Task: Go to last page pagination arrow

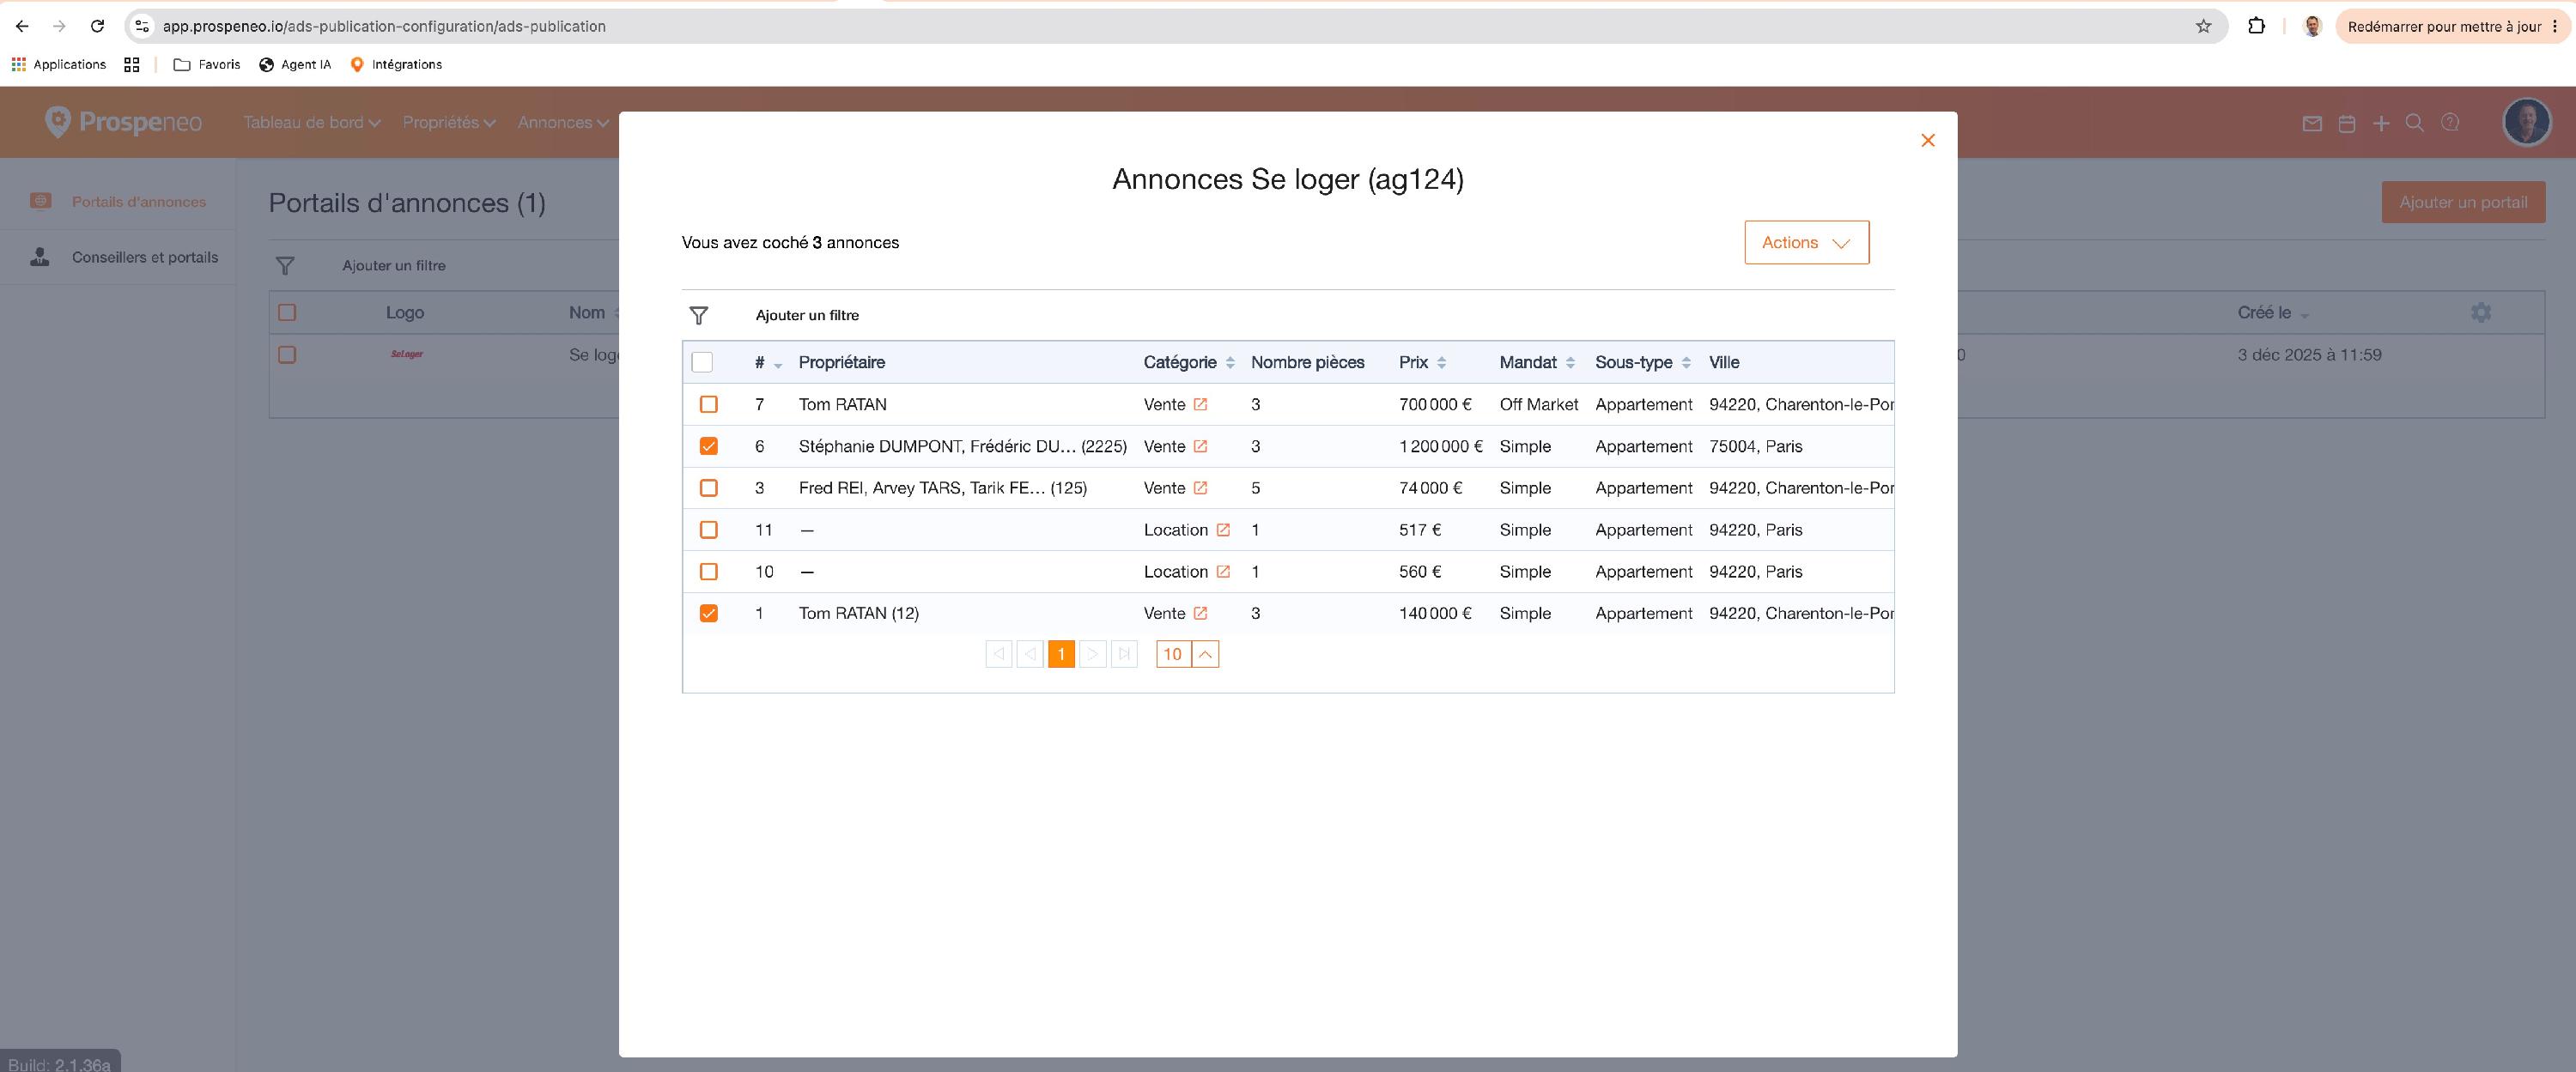Action: (1124, 654)
